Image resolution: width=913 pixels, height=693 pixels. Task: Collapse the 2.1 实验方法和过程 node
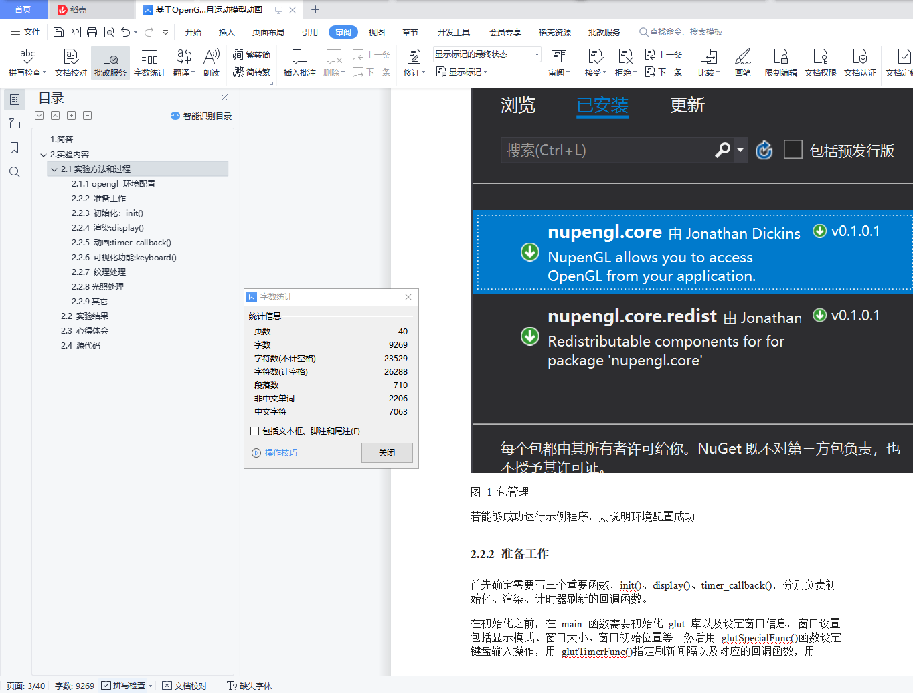tap(54, 169)
